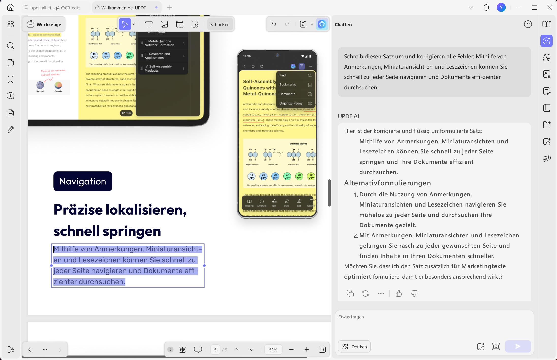The image size is (557, 360).
Task: Click the save document icon
Action: (303, 24)
